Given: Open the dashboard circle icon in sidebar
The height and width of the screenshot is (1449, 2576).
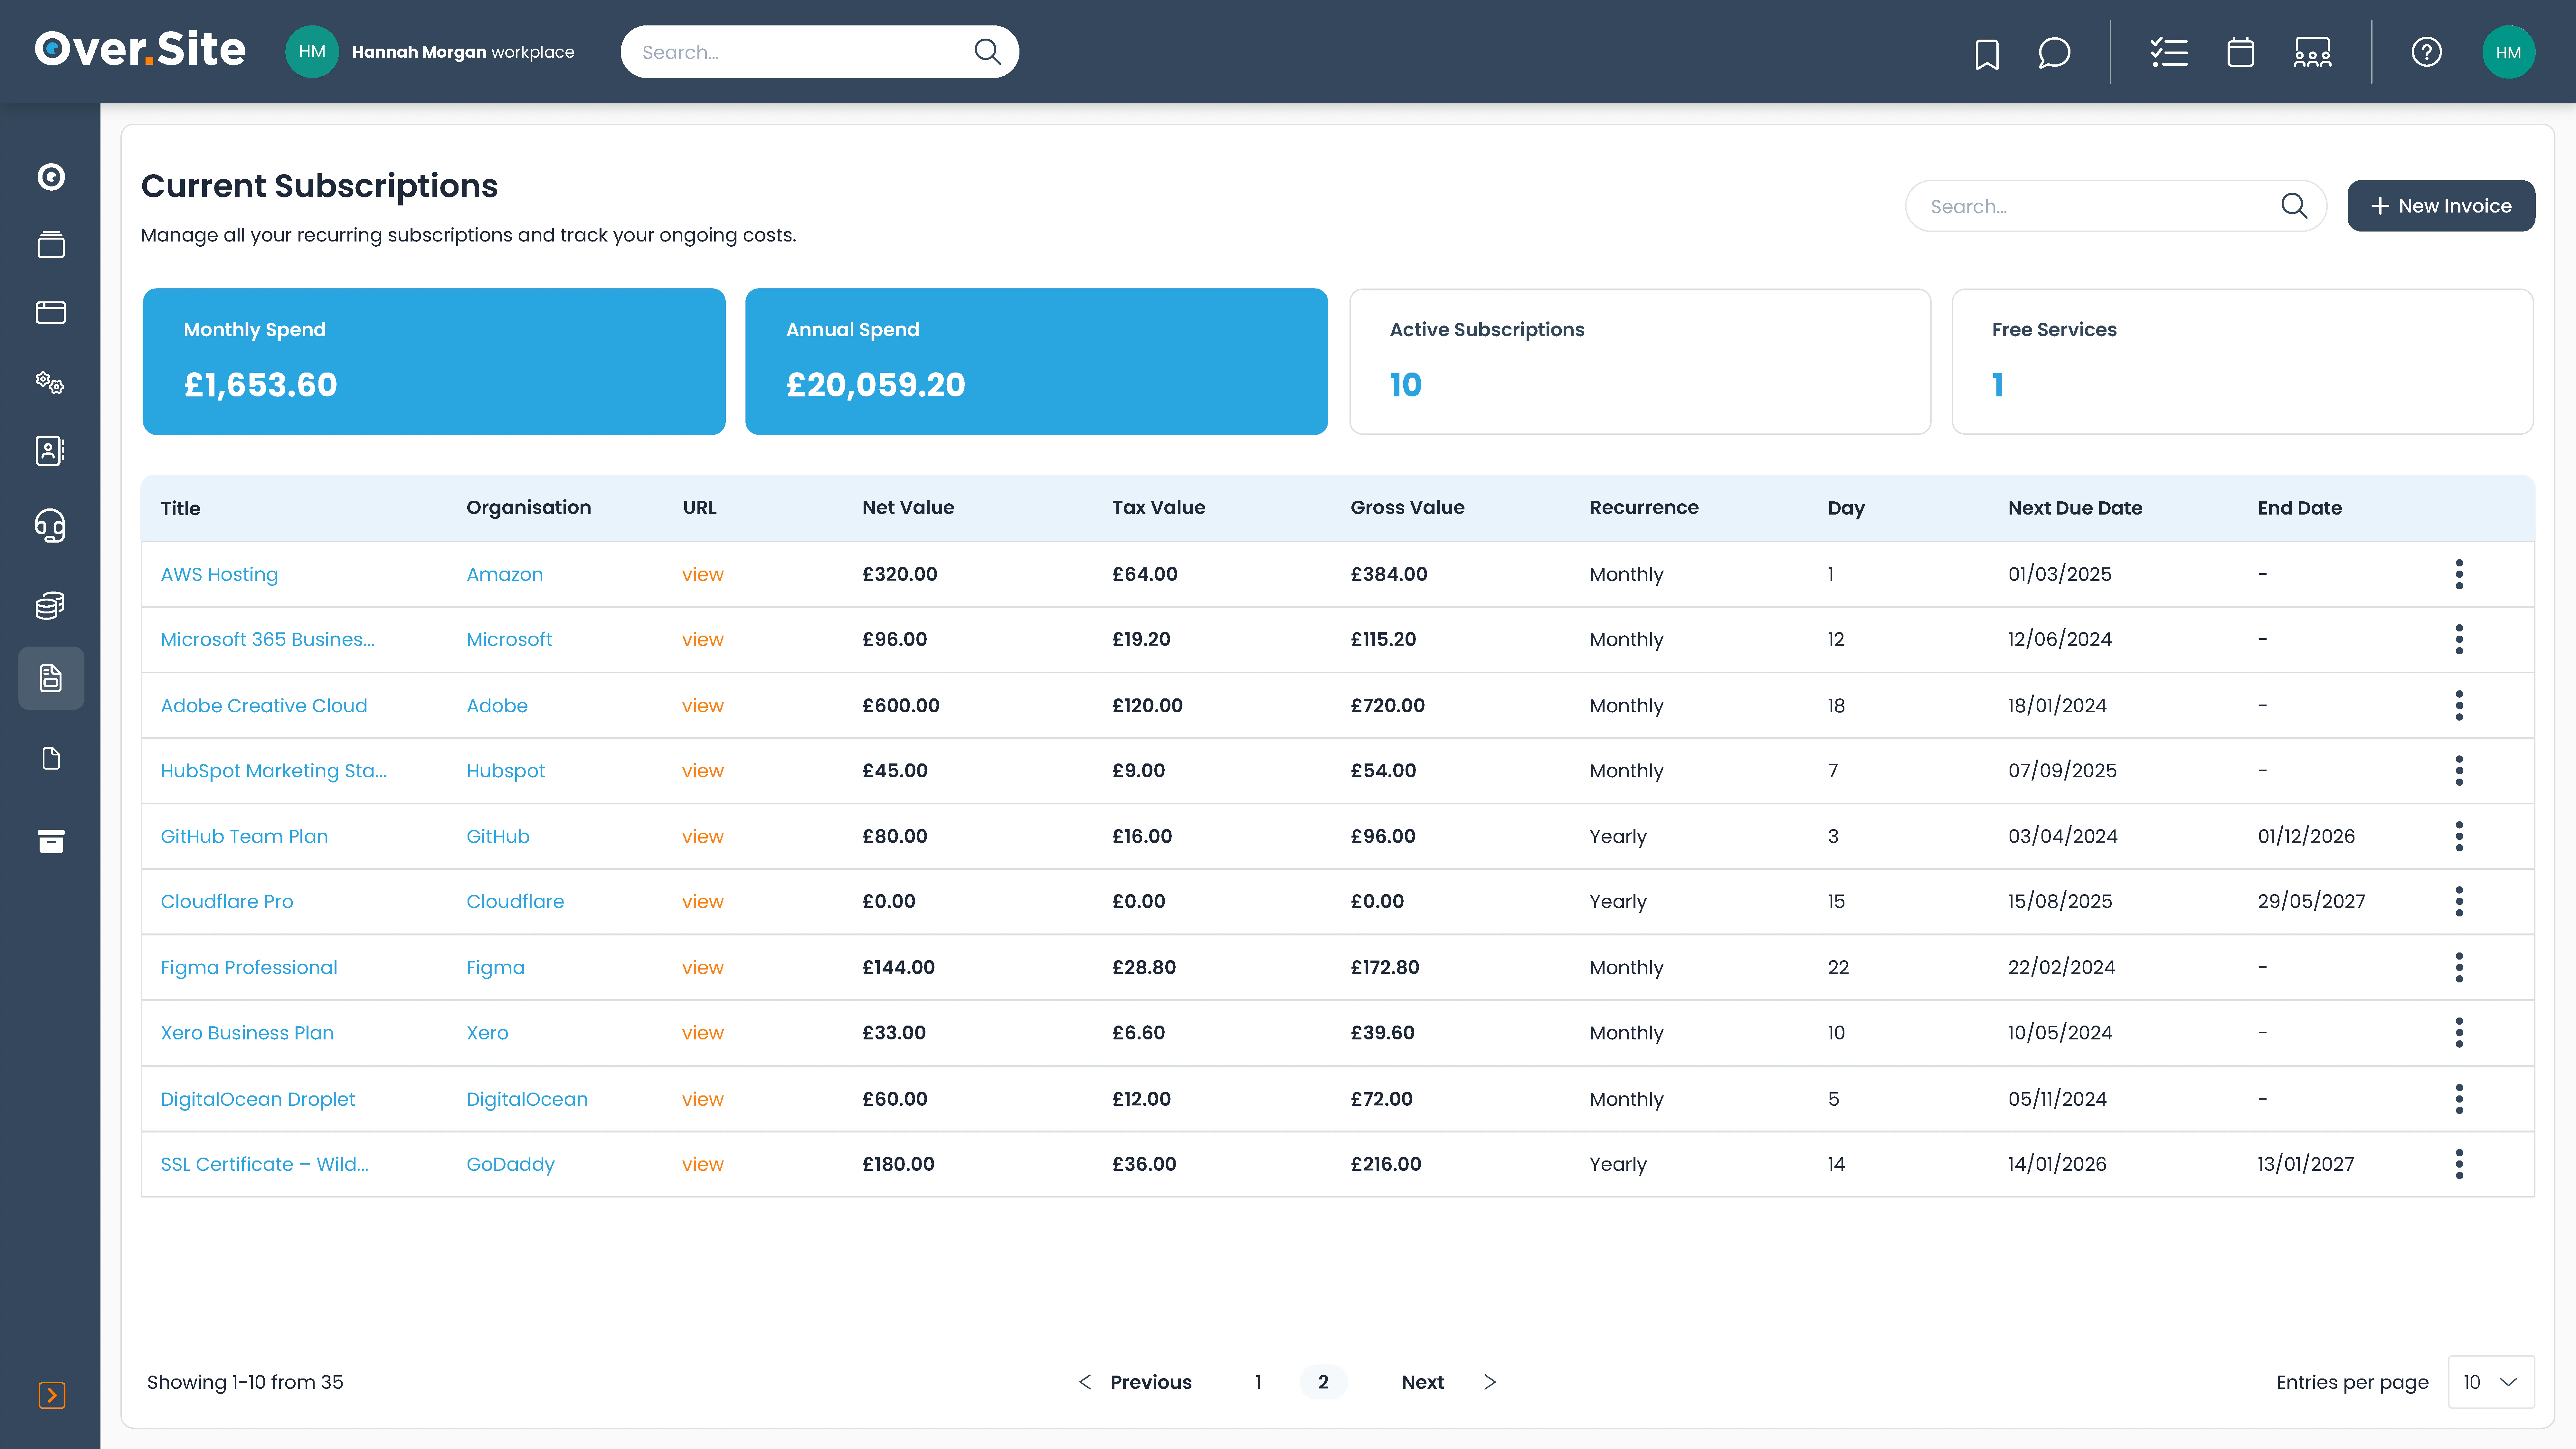Looking at the screenshot, I should click(51, 177).
